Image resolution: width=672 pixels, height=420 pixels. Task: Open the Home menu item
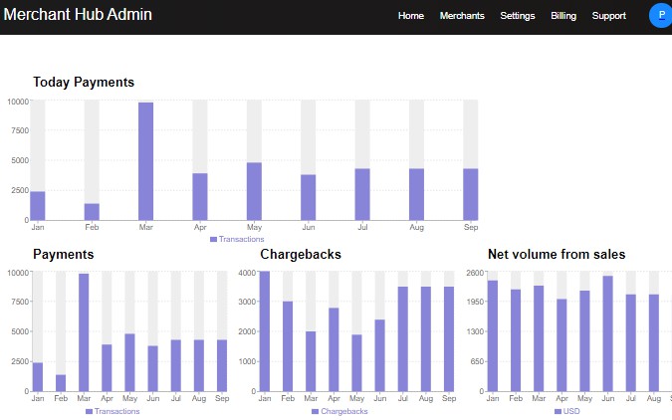click(410, 16)
